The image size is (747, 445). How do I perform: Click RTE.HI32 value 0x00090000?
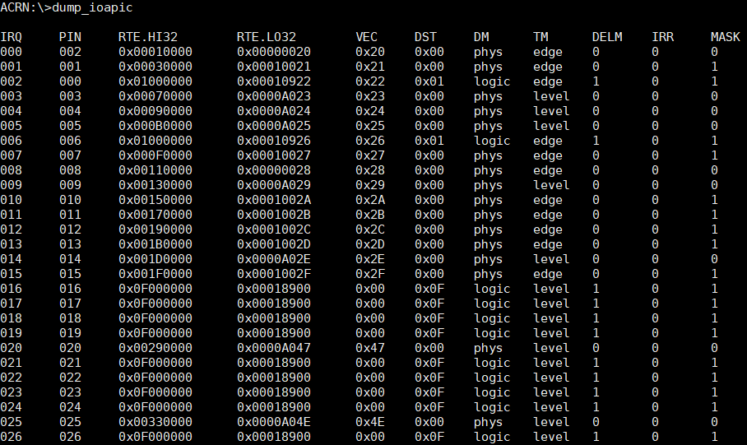pos(155,111)
